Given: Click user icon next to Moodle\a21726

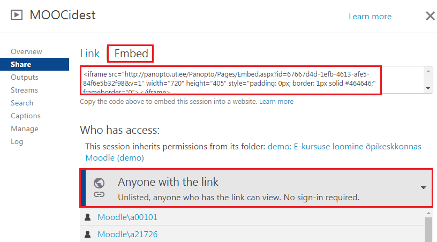Looking at the screenshot, I should pos(88,235).
